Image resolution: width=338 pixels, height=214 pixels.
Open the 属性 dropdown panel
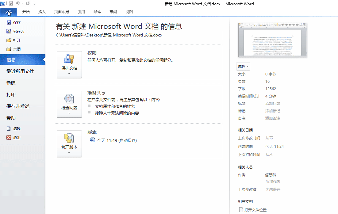243,66
